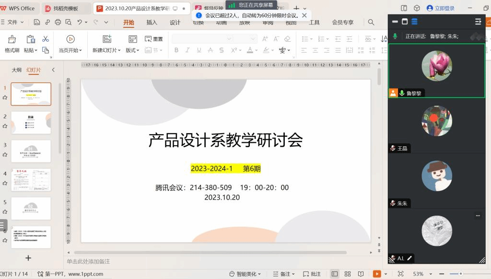Select slide 4 thumbnail in slide panel
The image size is (491, 279).
click(31, 180)
